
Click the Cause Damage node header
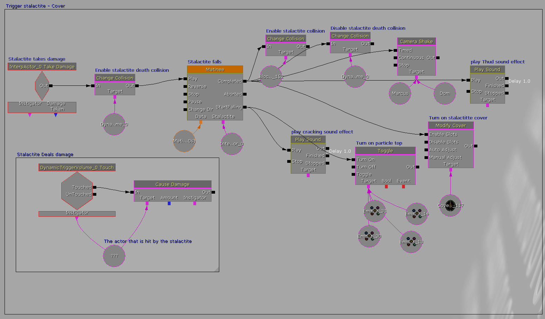click(x=172, y=185)
